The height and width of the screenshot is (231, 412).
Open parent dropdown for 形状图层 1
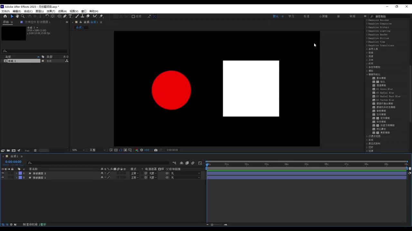(185, 177)
